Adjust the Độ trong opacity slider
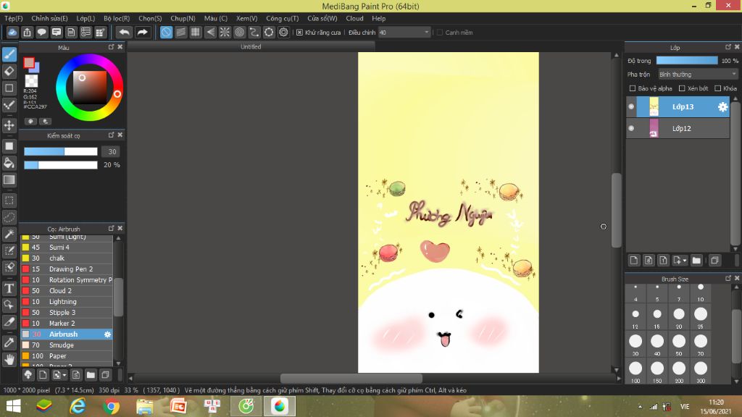 point(687,61)
